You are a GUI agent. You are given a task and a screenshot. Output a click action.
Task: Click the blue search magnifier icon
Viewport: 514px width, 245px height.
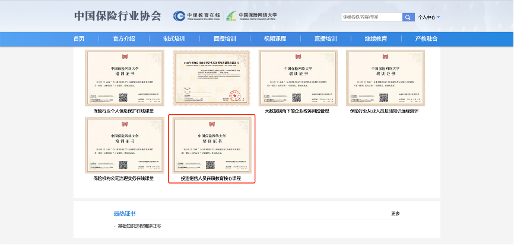(x=408, y=17)
